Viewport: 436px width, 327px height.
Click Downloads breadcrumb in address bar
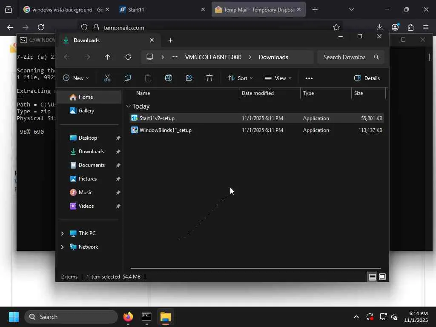(x=273, y=57)
